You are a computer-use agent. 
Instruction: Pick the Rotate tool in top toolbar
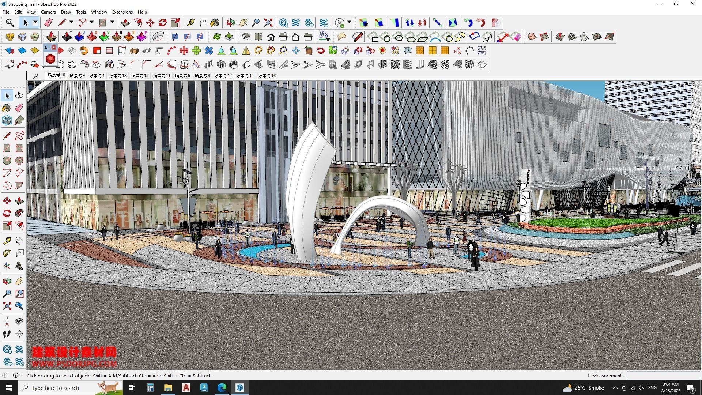tap(163, 23)
